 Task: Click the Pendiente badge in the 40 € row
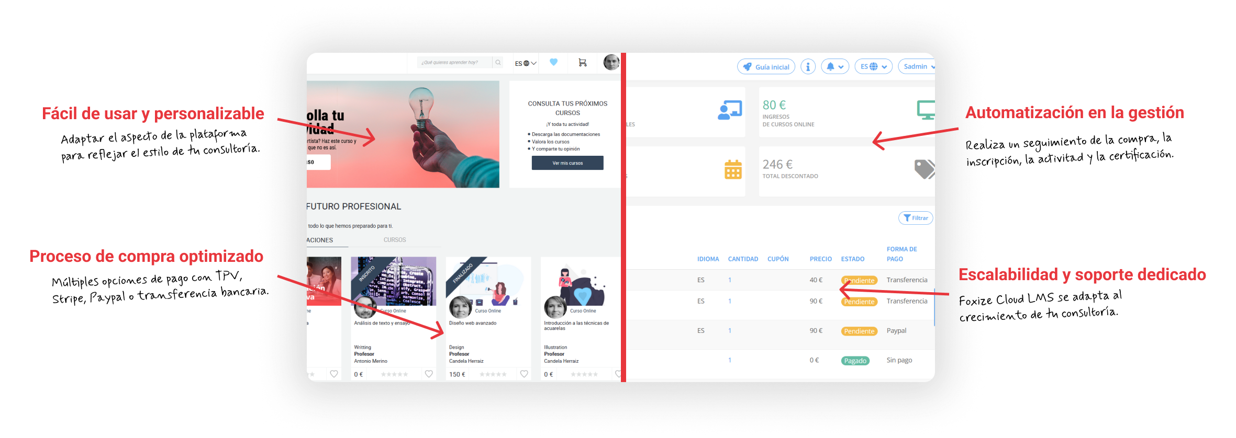(x=859, y=281)
